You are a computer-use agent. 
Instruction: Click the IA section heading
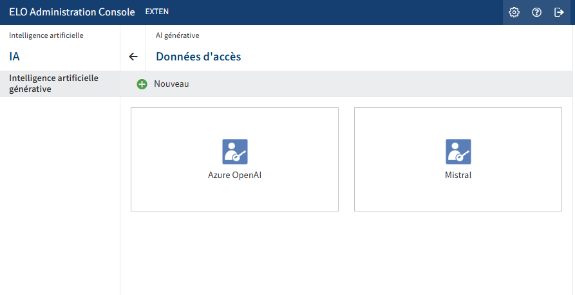pyautogui.click(x=14, y=57)
